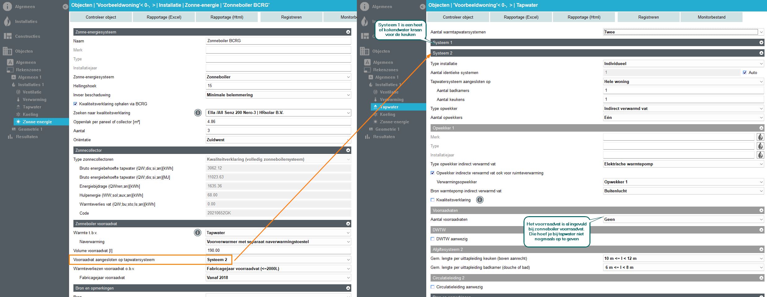The height and width of the screenshot is (297, 767).
Task: Check the Circulatieleiding aanwezig box
Action: [x=432, y=287]
